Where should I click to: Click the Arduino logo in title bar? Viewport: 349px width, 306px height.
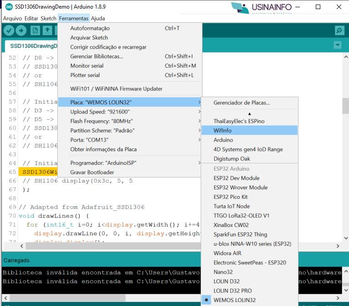pos(9,7)
